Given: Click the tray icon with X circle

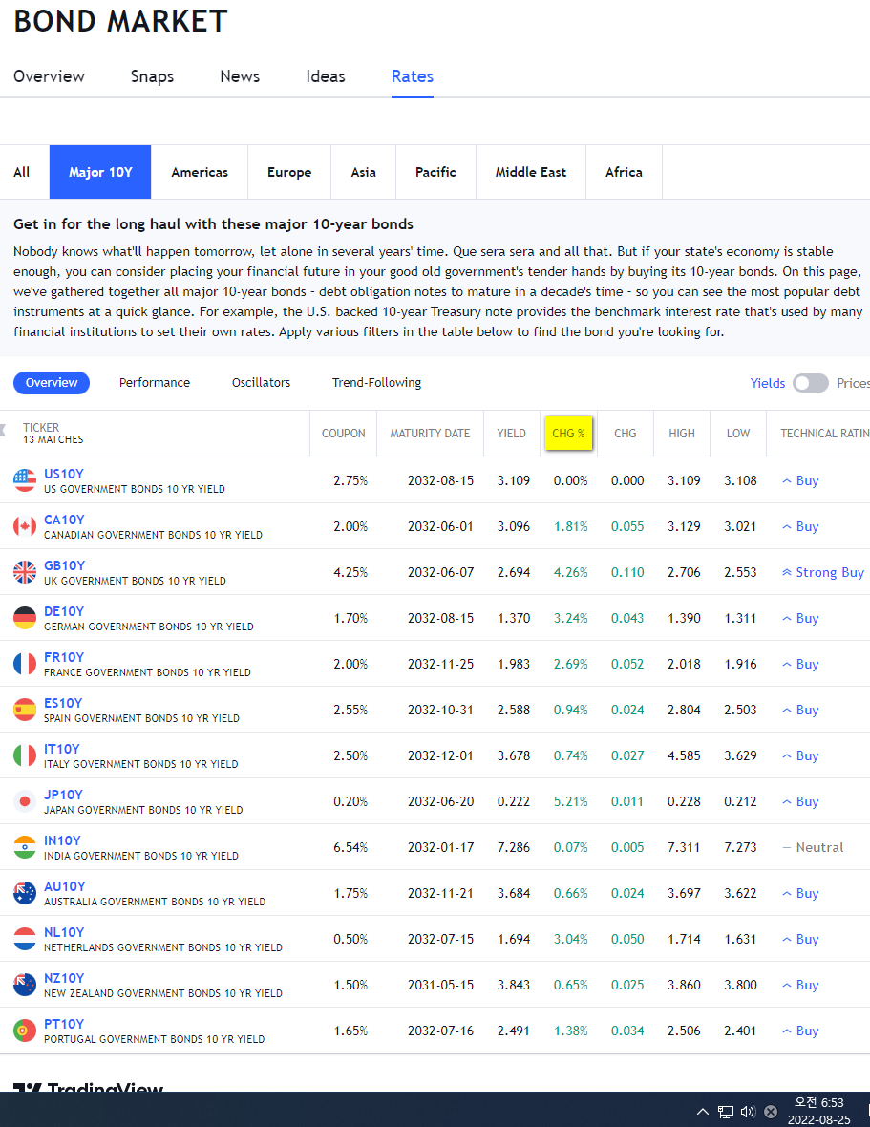Looking at the screenshot, I should click(x=771, y=1112).
